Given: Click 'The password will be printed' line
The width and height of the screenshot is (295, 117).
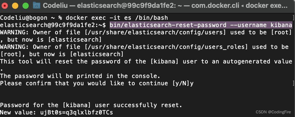Looking at the screenshot, I should [80, 76].
